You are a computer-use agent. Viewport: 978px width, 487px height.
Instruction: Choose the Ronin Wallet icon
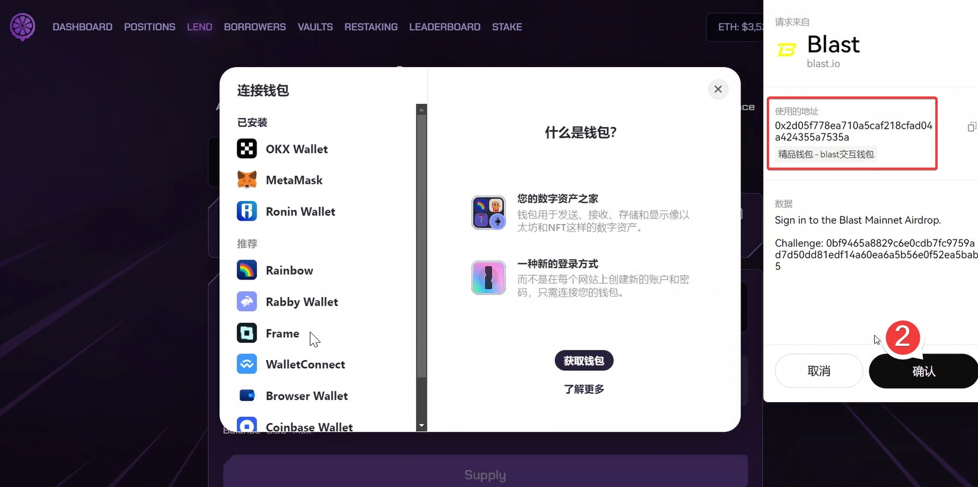(247, 211)
